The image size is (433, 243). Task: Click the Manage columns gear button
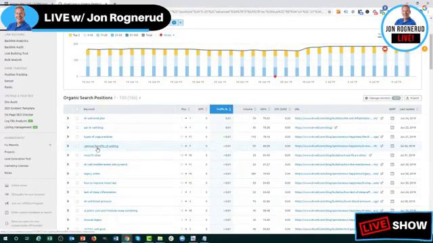point(382,98)
